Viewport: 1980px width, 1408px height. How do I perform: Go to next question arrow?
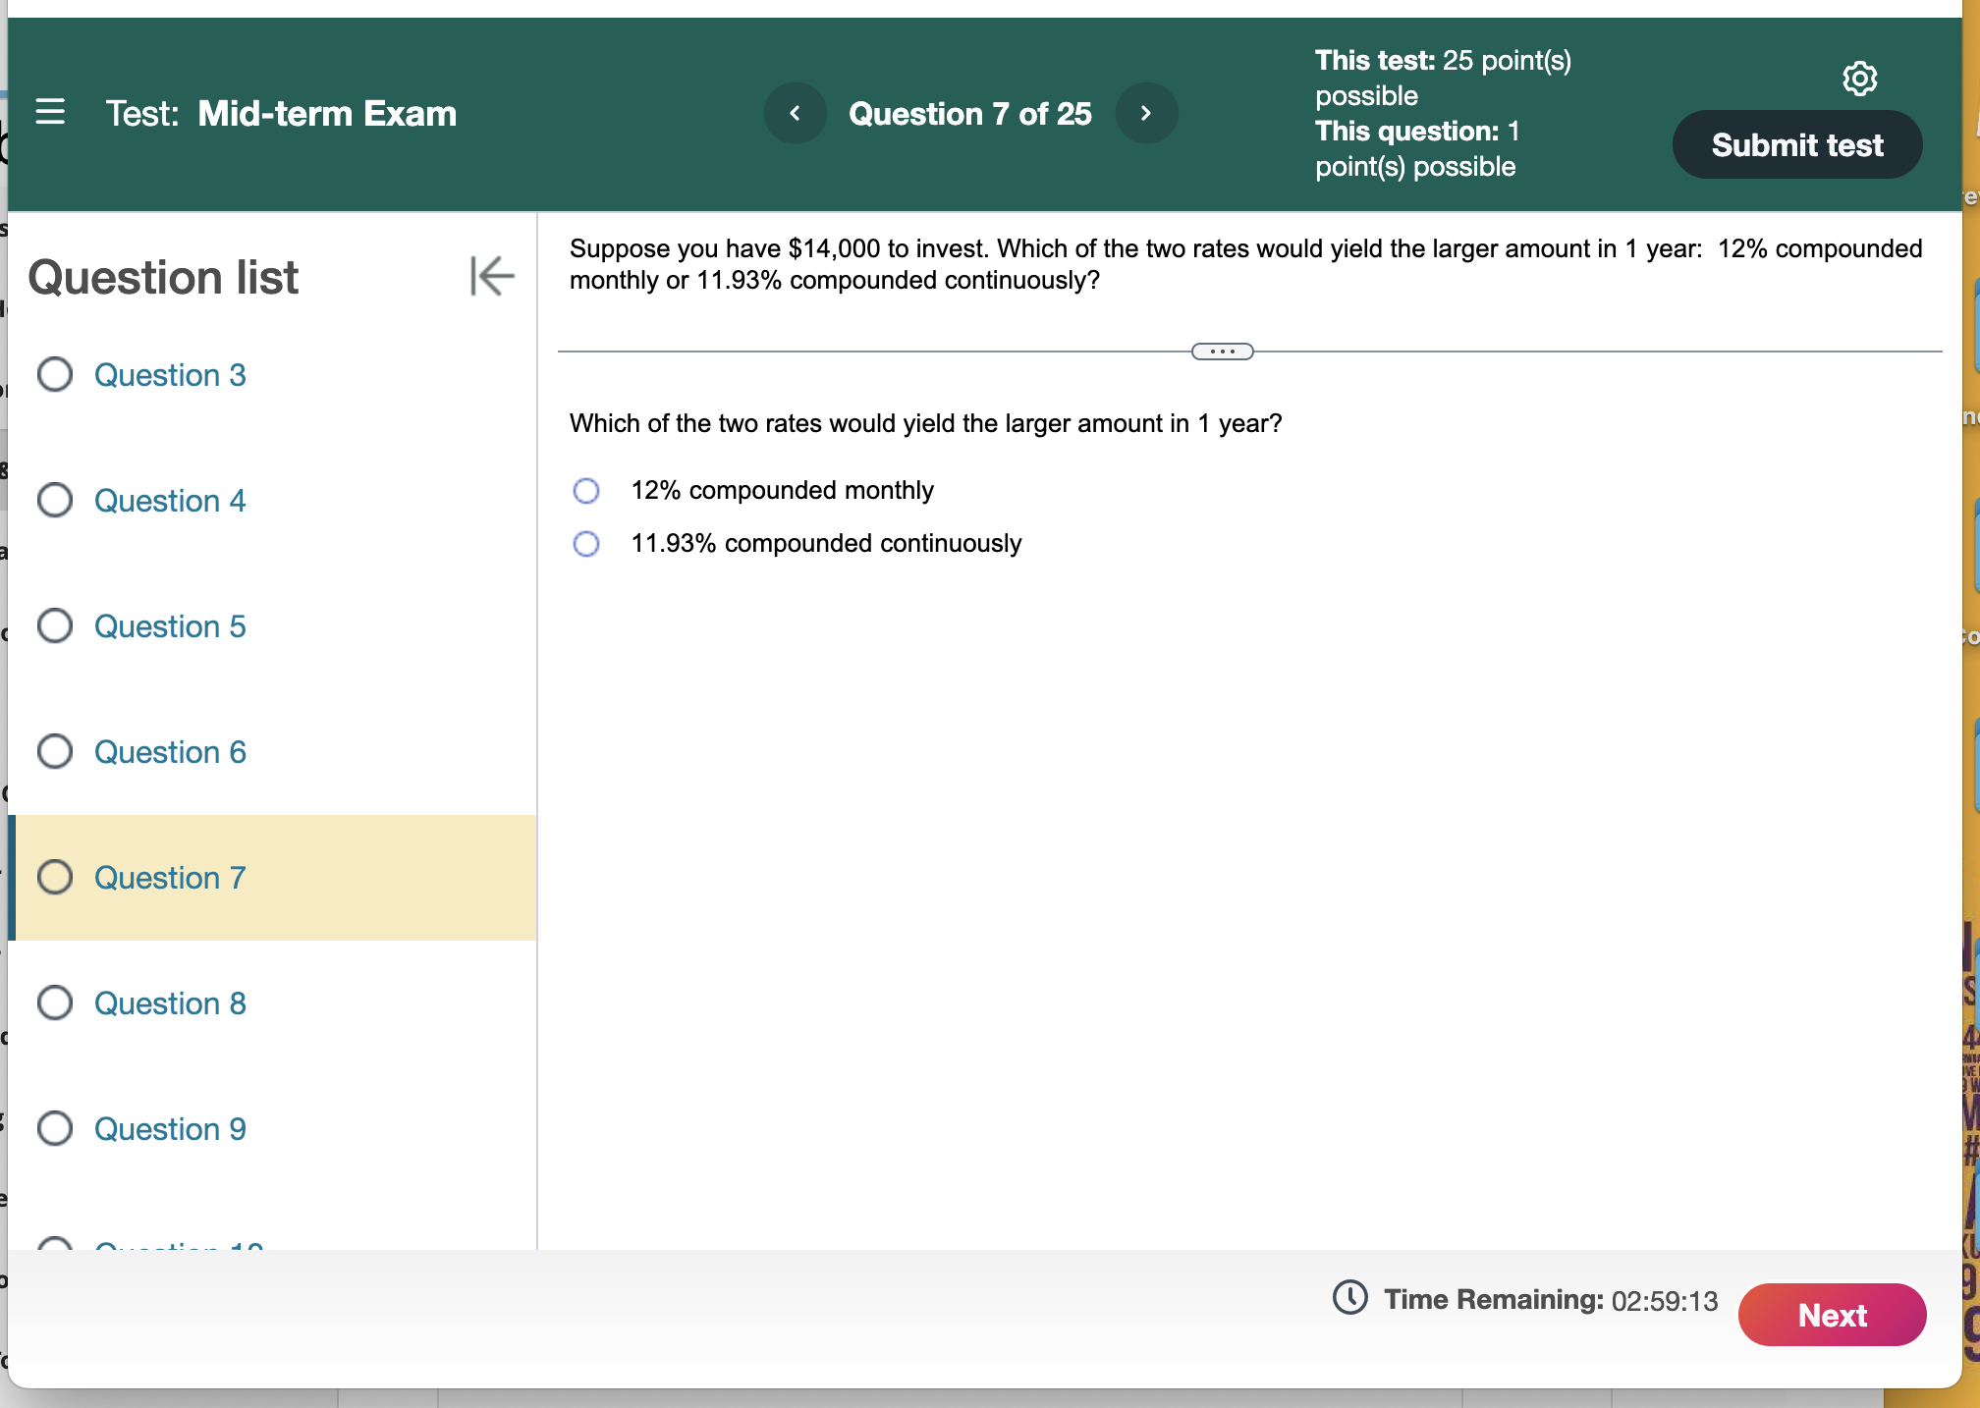click(1145, 114)
